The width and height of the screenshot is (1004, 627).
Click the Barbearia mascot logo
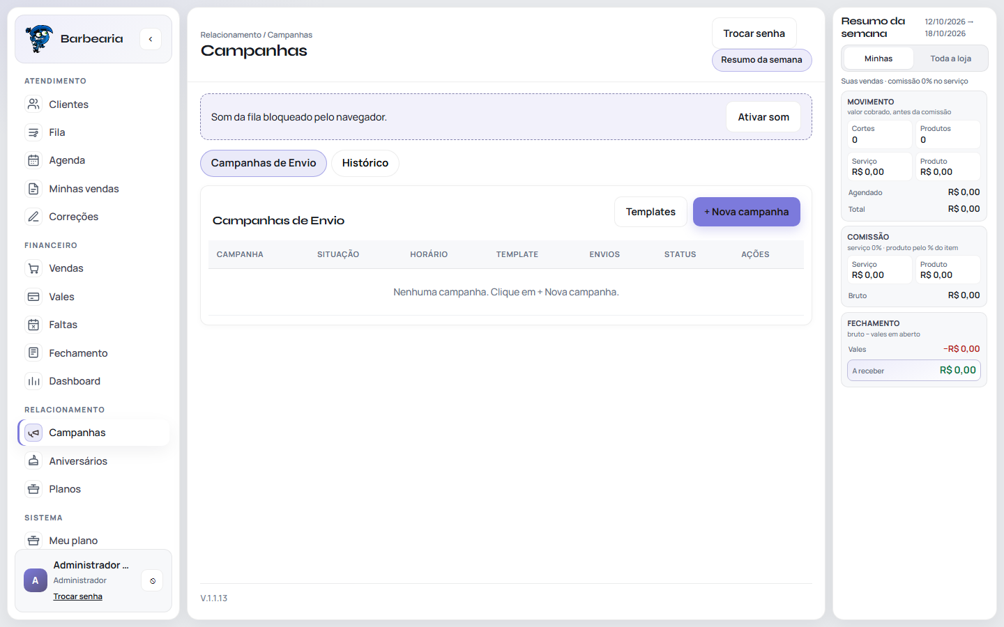tap(39, 39)
